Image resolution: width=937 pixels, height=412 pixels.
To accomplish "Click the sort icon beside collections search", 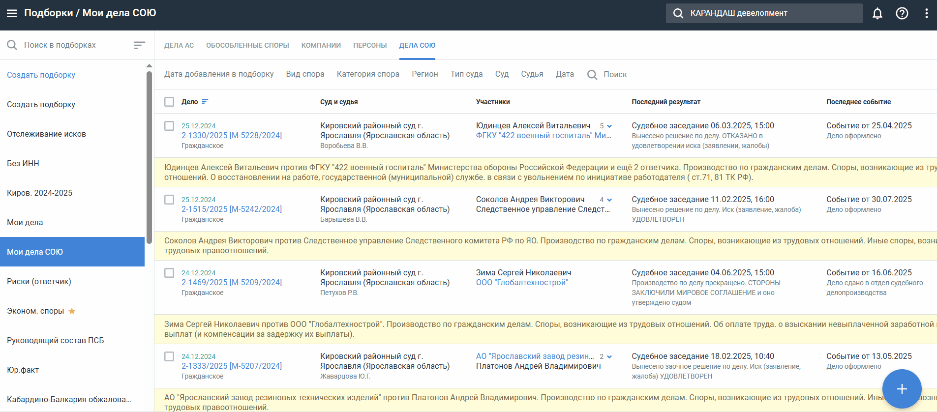I will 139,45.
